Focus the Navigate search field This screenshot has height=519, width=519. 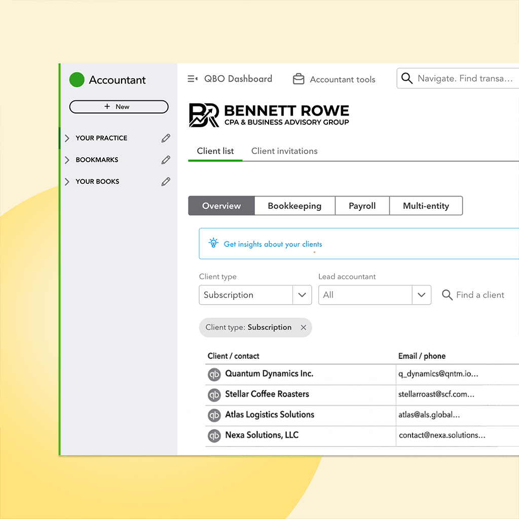click(458, 79)
